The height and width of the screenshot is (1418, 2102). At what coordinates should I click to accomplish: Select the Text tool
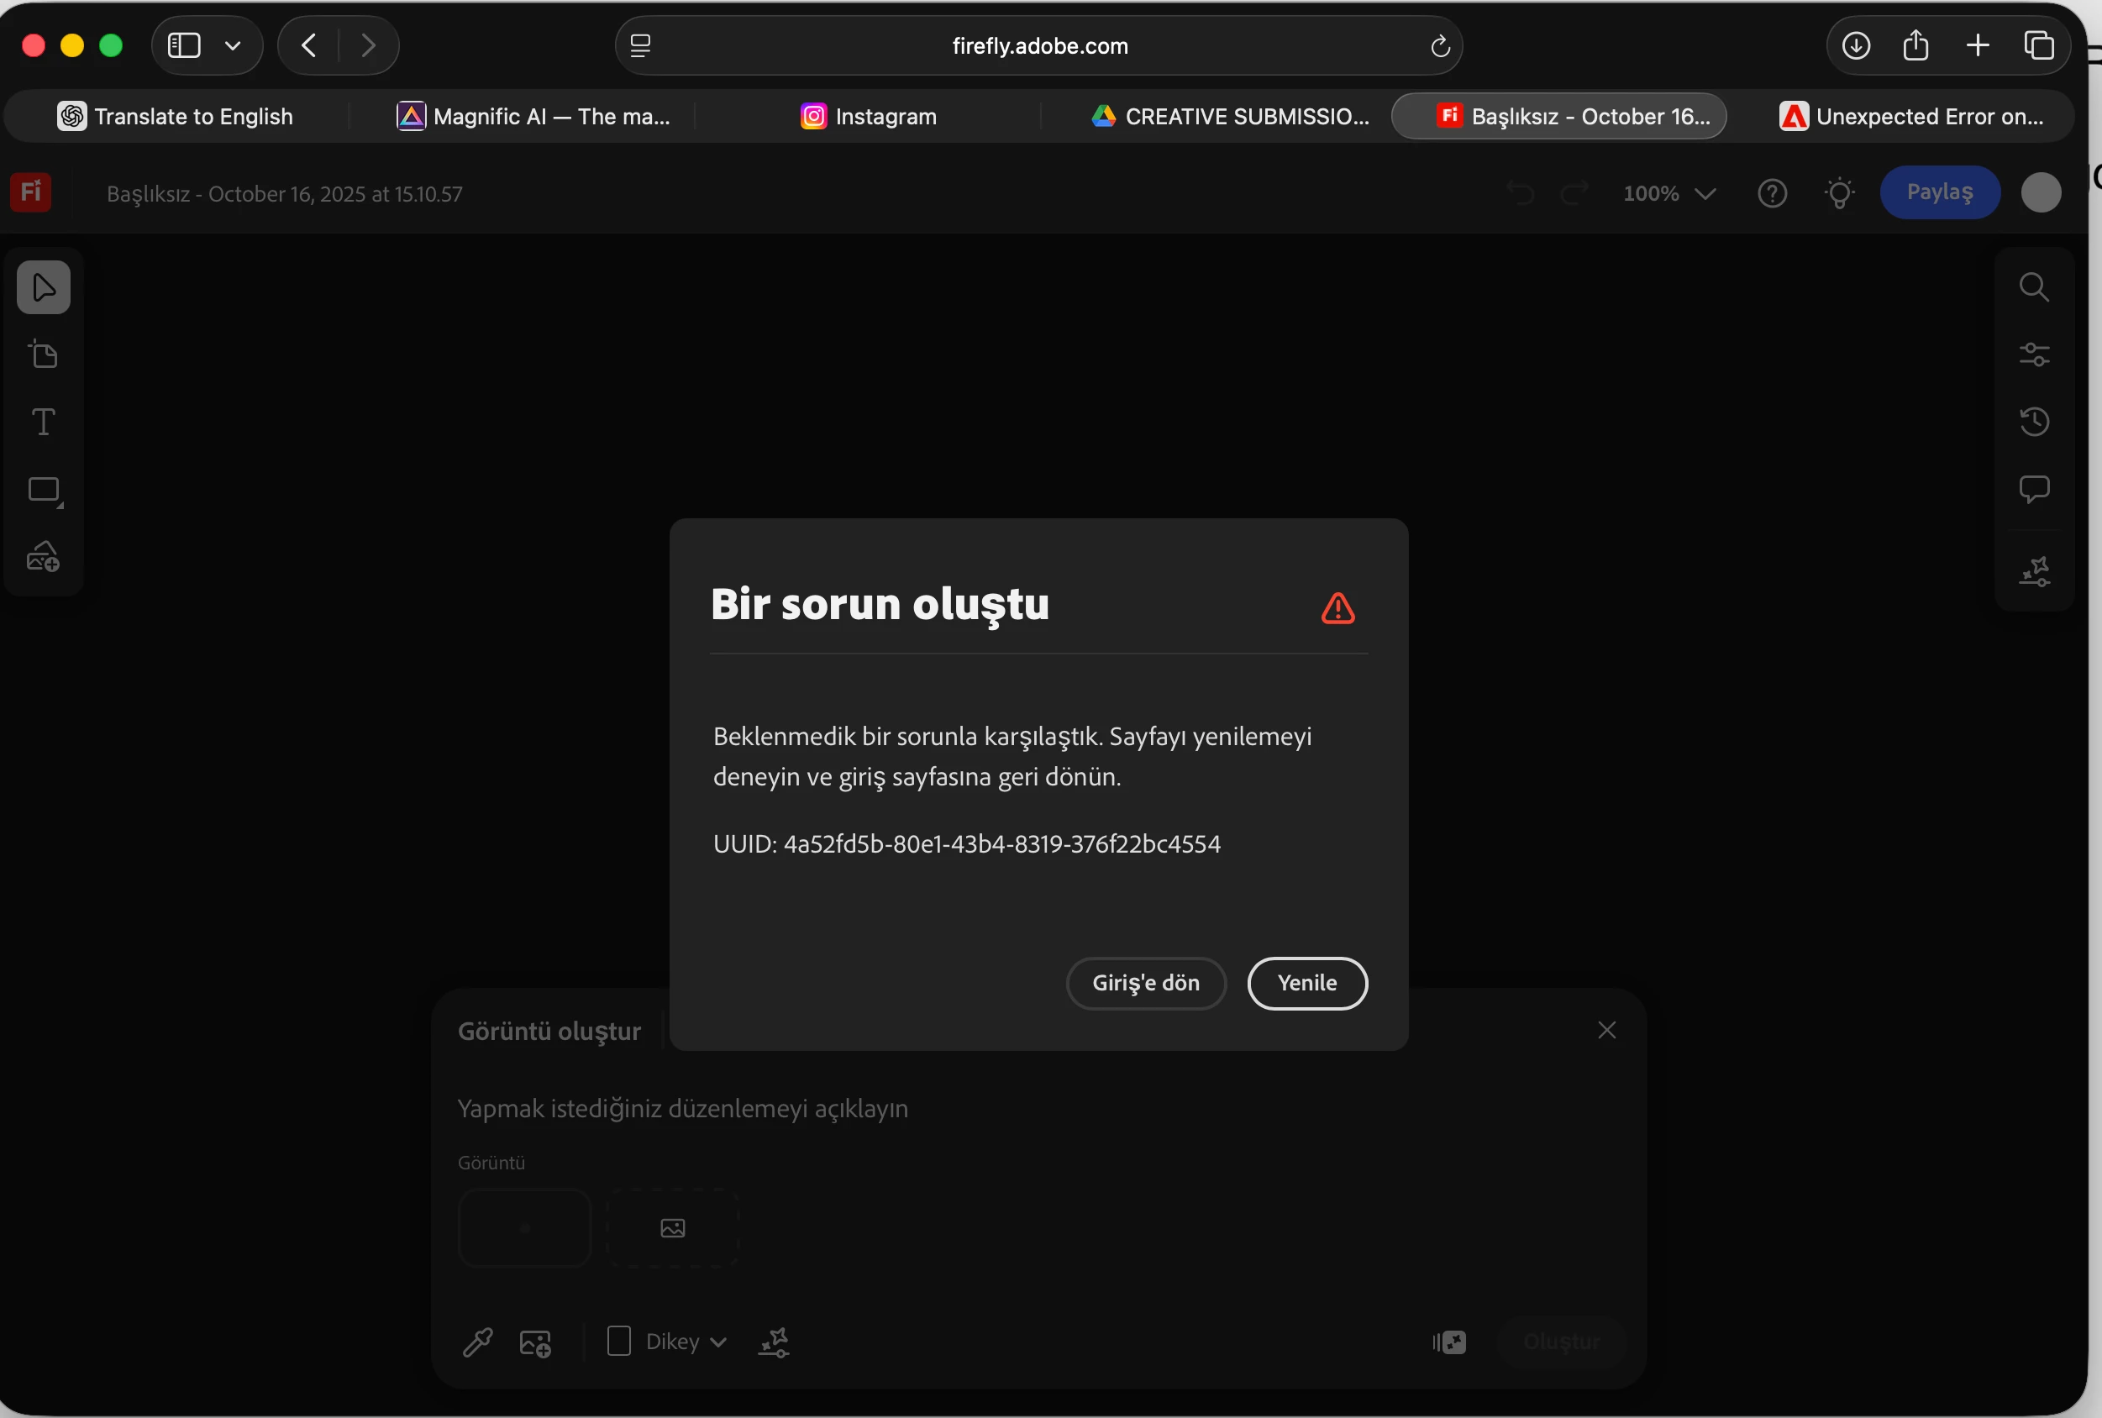[x=44, y=423]
